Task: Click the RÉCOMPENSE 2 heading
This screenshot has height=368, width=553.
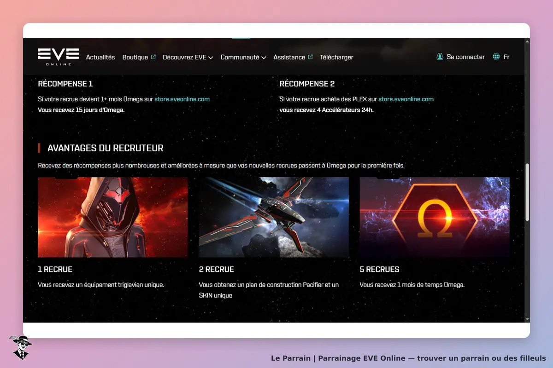Action: point(307,84)
